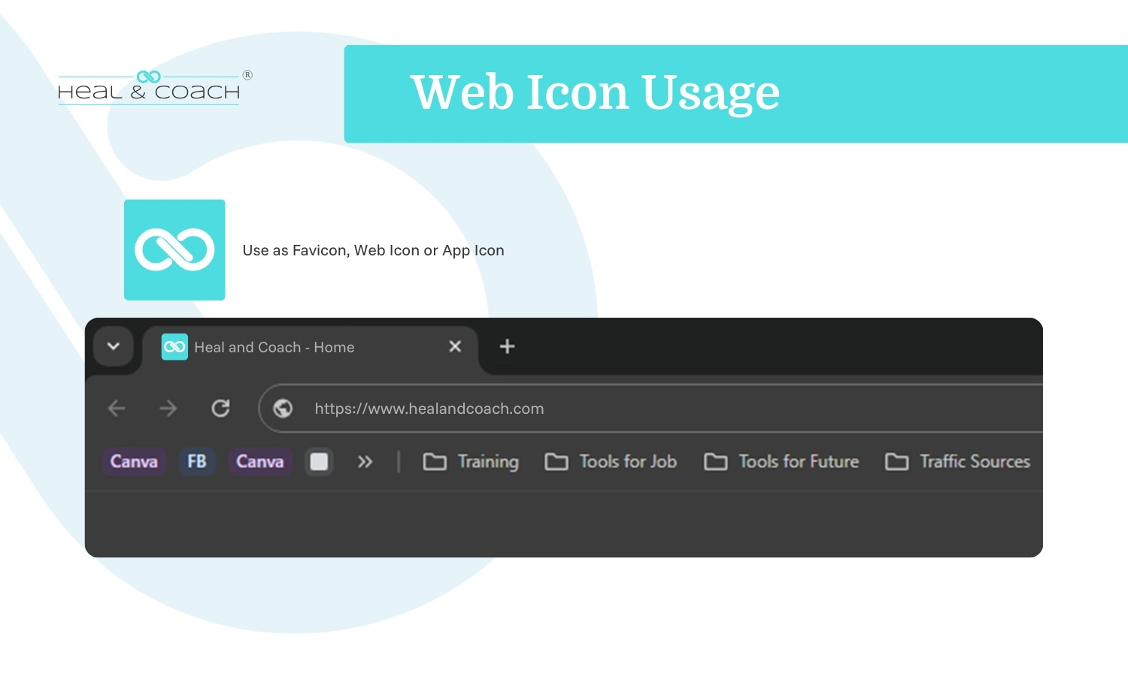This screenshot has width=1128, height=676.
Task: Go forward using the forward arrow
Action: tap(168, 408)
